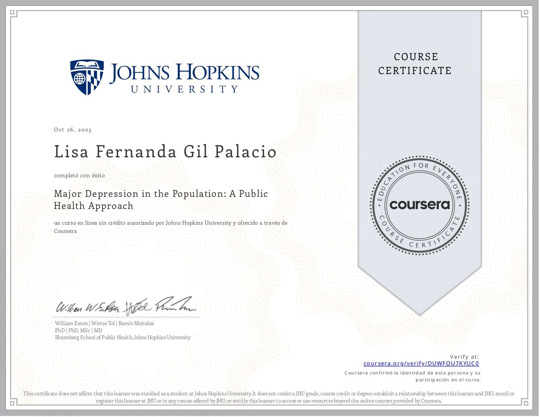Select the date Oct 26, 2025
Image resolution: width=540 pixels, height=417 pixels.
(73, 130)
